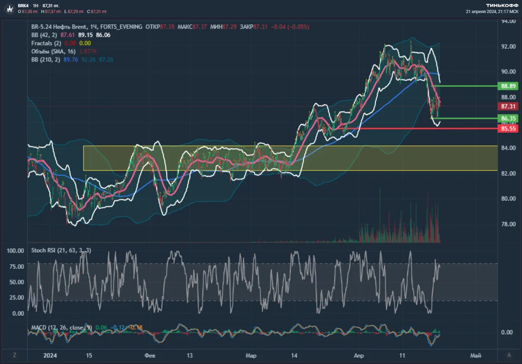Image resolution: width=522 pixels, height=364 pixels.
Task: Click the red 87.31 current price label
Action: point(508,107)
